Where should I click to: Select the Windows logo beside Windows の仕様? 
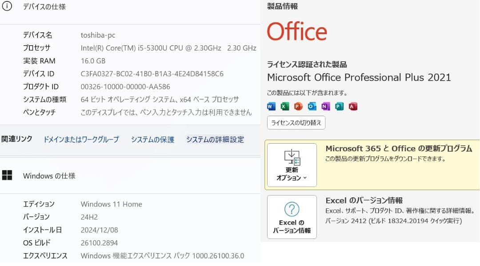click(8, 176)
